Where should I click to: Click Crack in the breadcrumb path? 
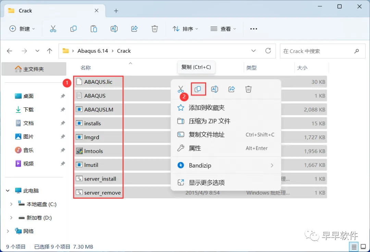124,51
